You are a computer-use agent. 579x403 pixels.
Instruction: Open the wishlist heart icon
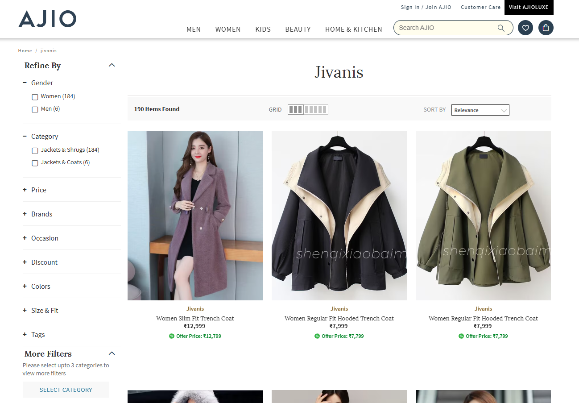click(x=525, y=28)
